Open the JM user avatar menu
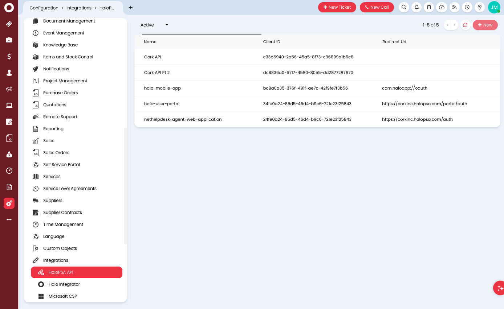The image size is (504, 309). tap(494, 7)
